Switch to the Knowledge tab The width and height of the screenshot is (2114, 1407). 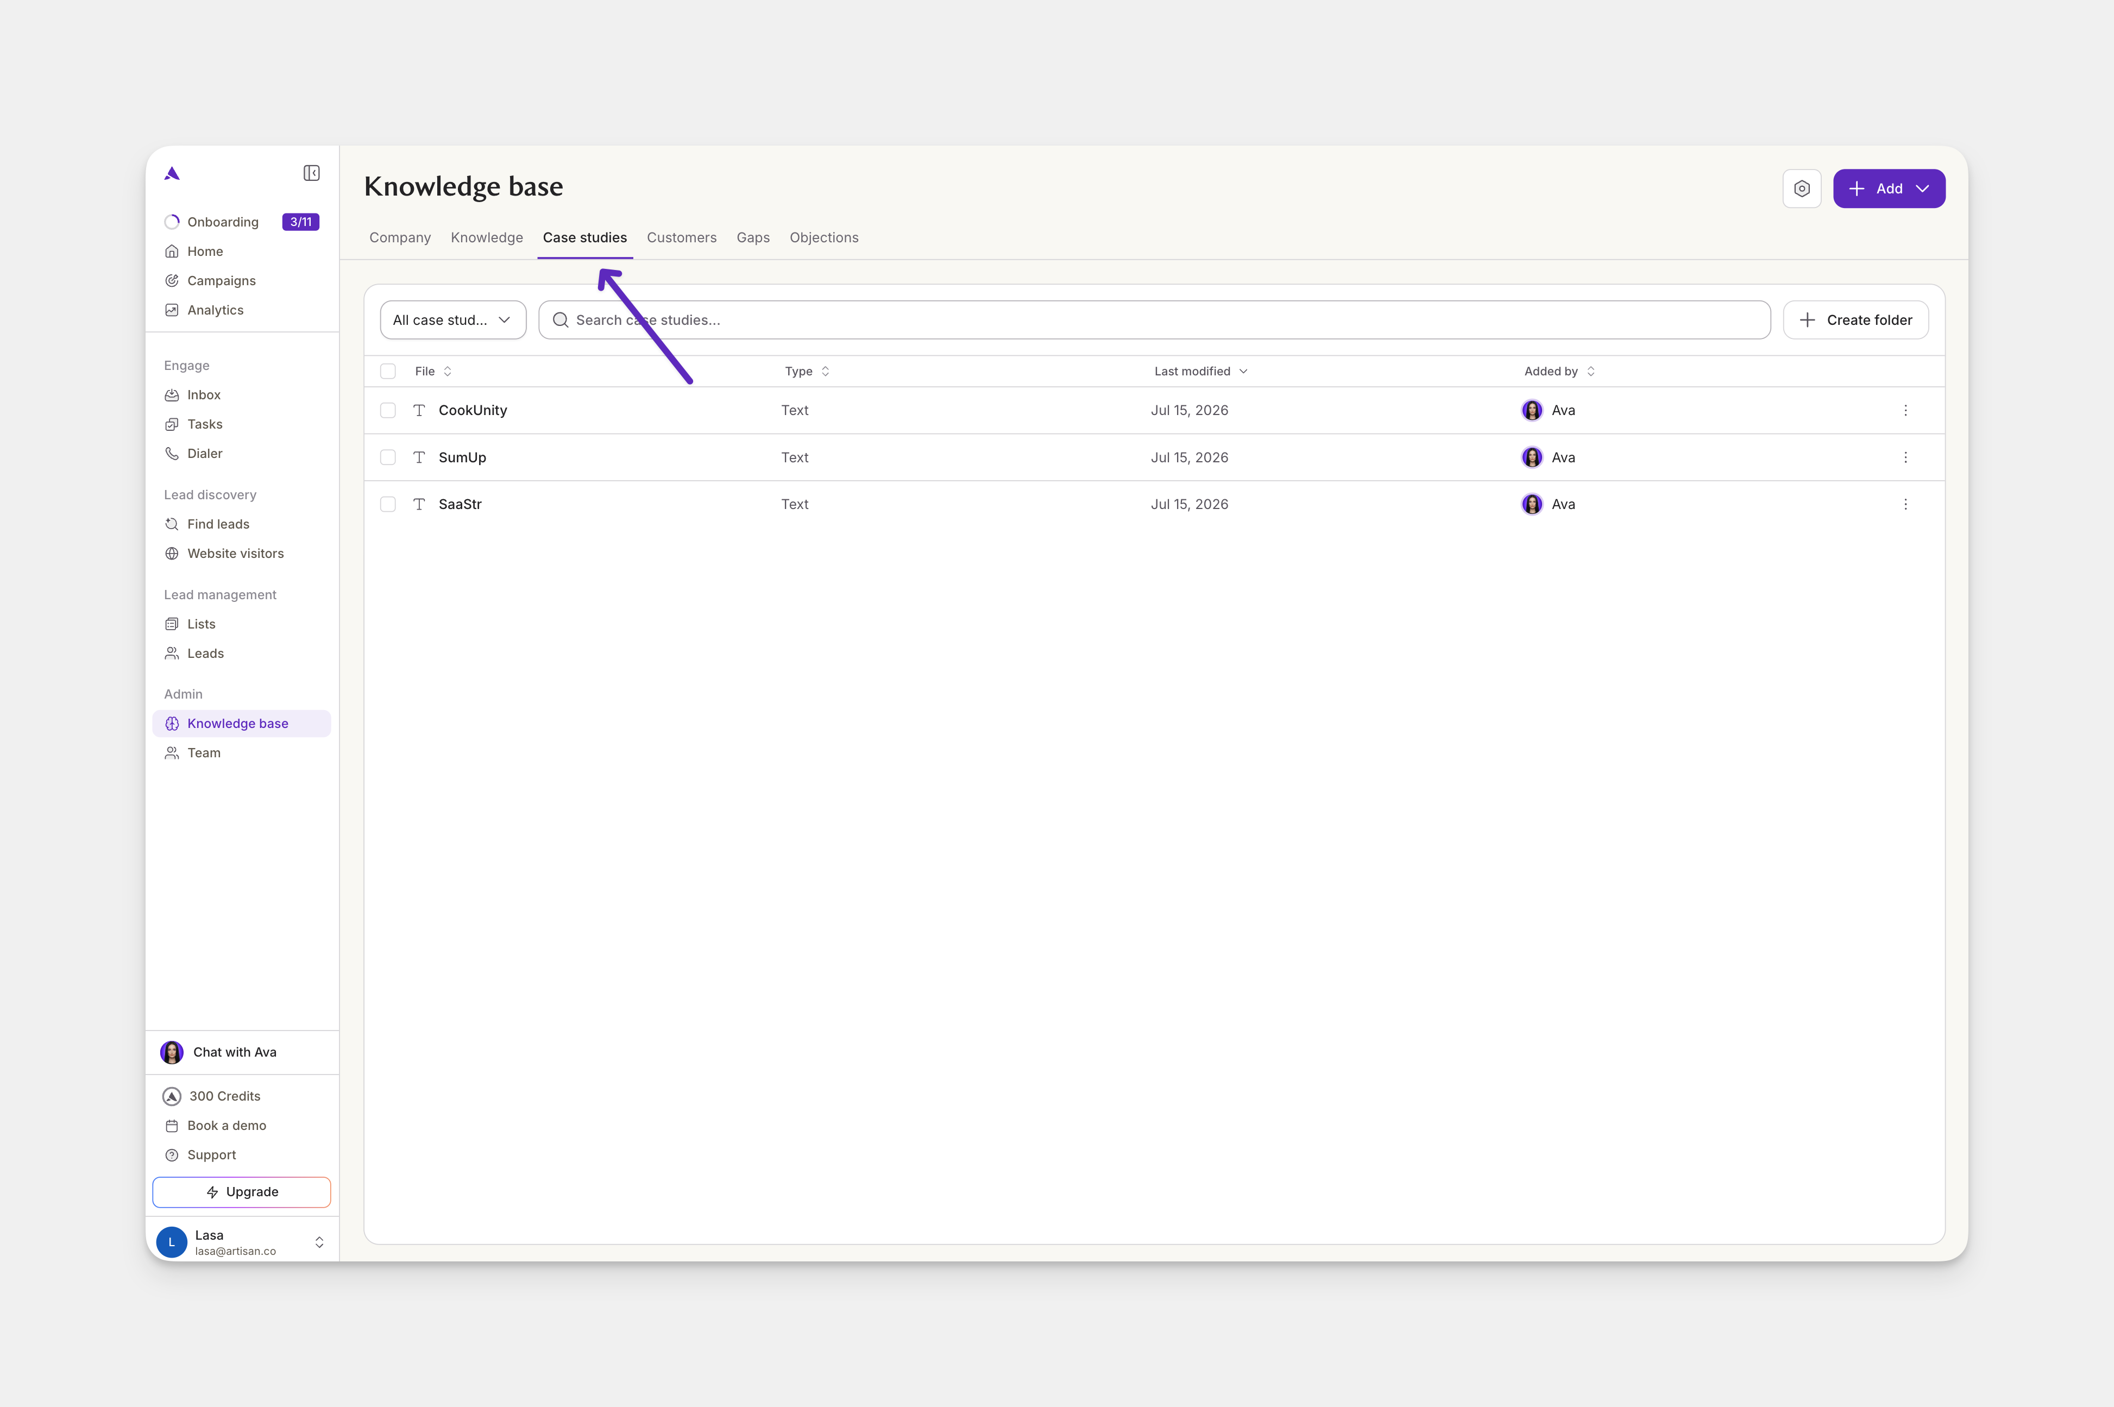(486, 238)
